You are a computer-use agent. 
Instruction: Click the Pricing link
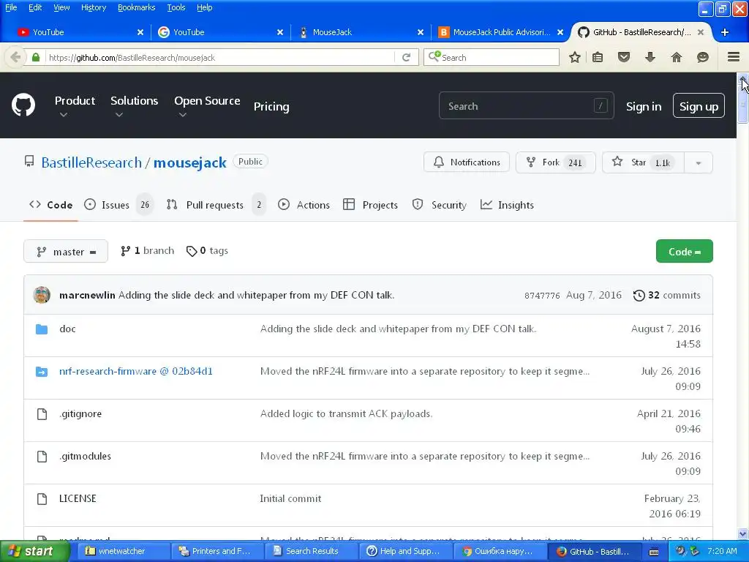tap(271, 107)
